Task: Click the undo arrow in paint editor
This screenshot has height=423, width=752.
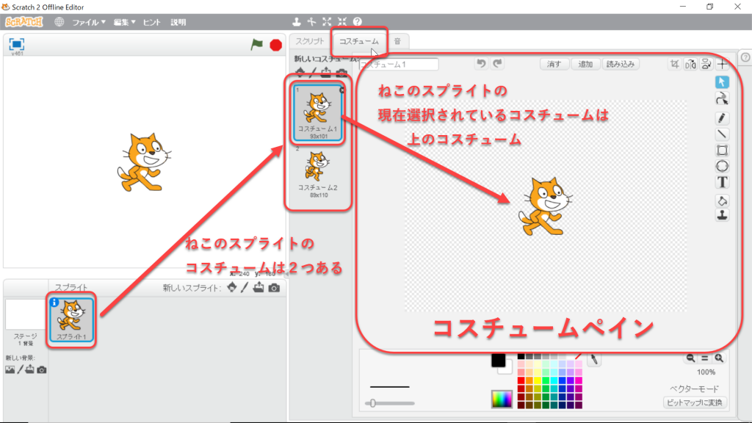Action: [x=481, y=63]
